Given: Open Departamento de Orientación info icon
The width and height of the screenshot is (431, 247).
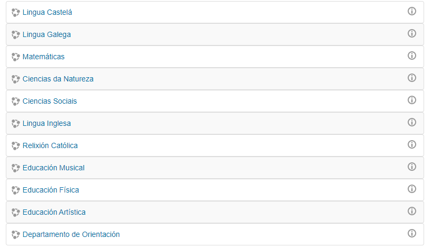Looking at the screenshot, I should (411, 233).
